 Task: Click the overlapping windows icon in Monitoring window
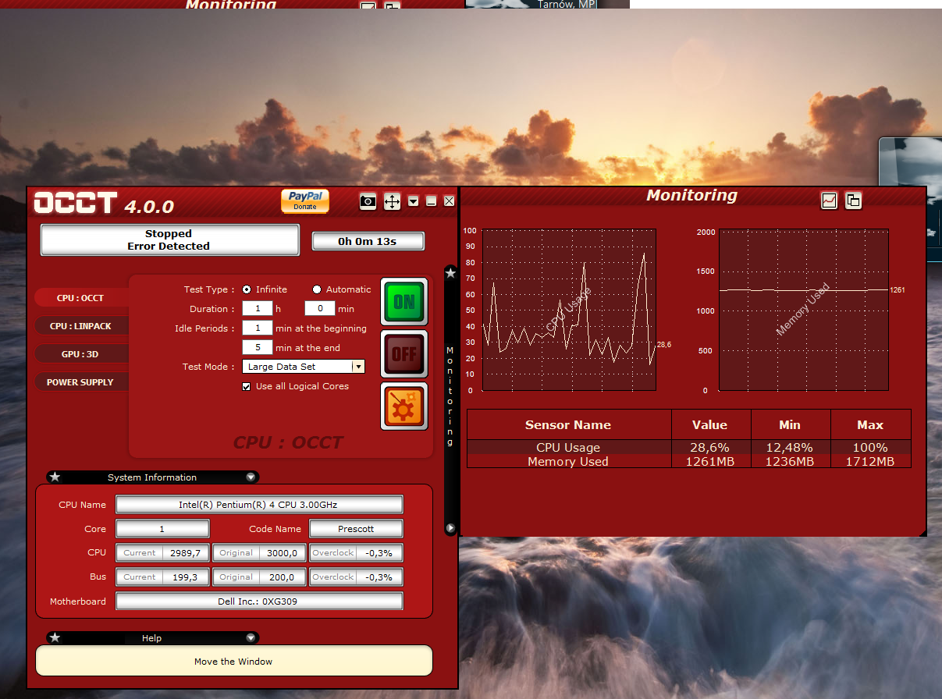[x=853, y=200]
